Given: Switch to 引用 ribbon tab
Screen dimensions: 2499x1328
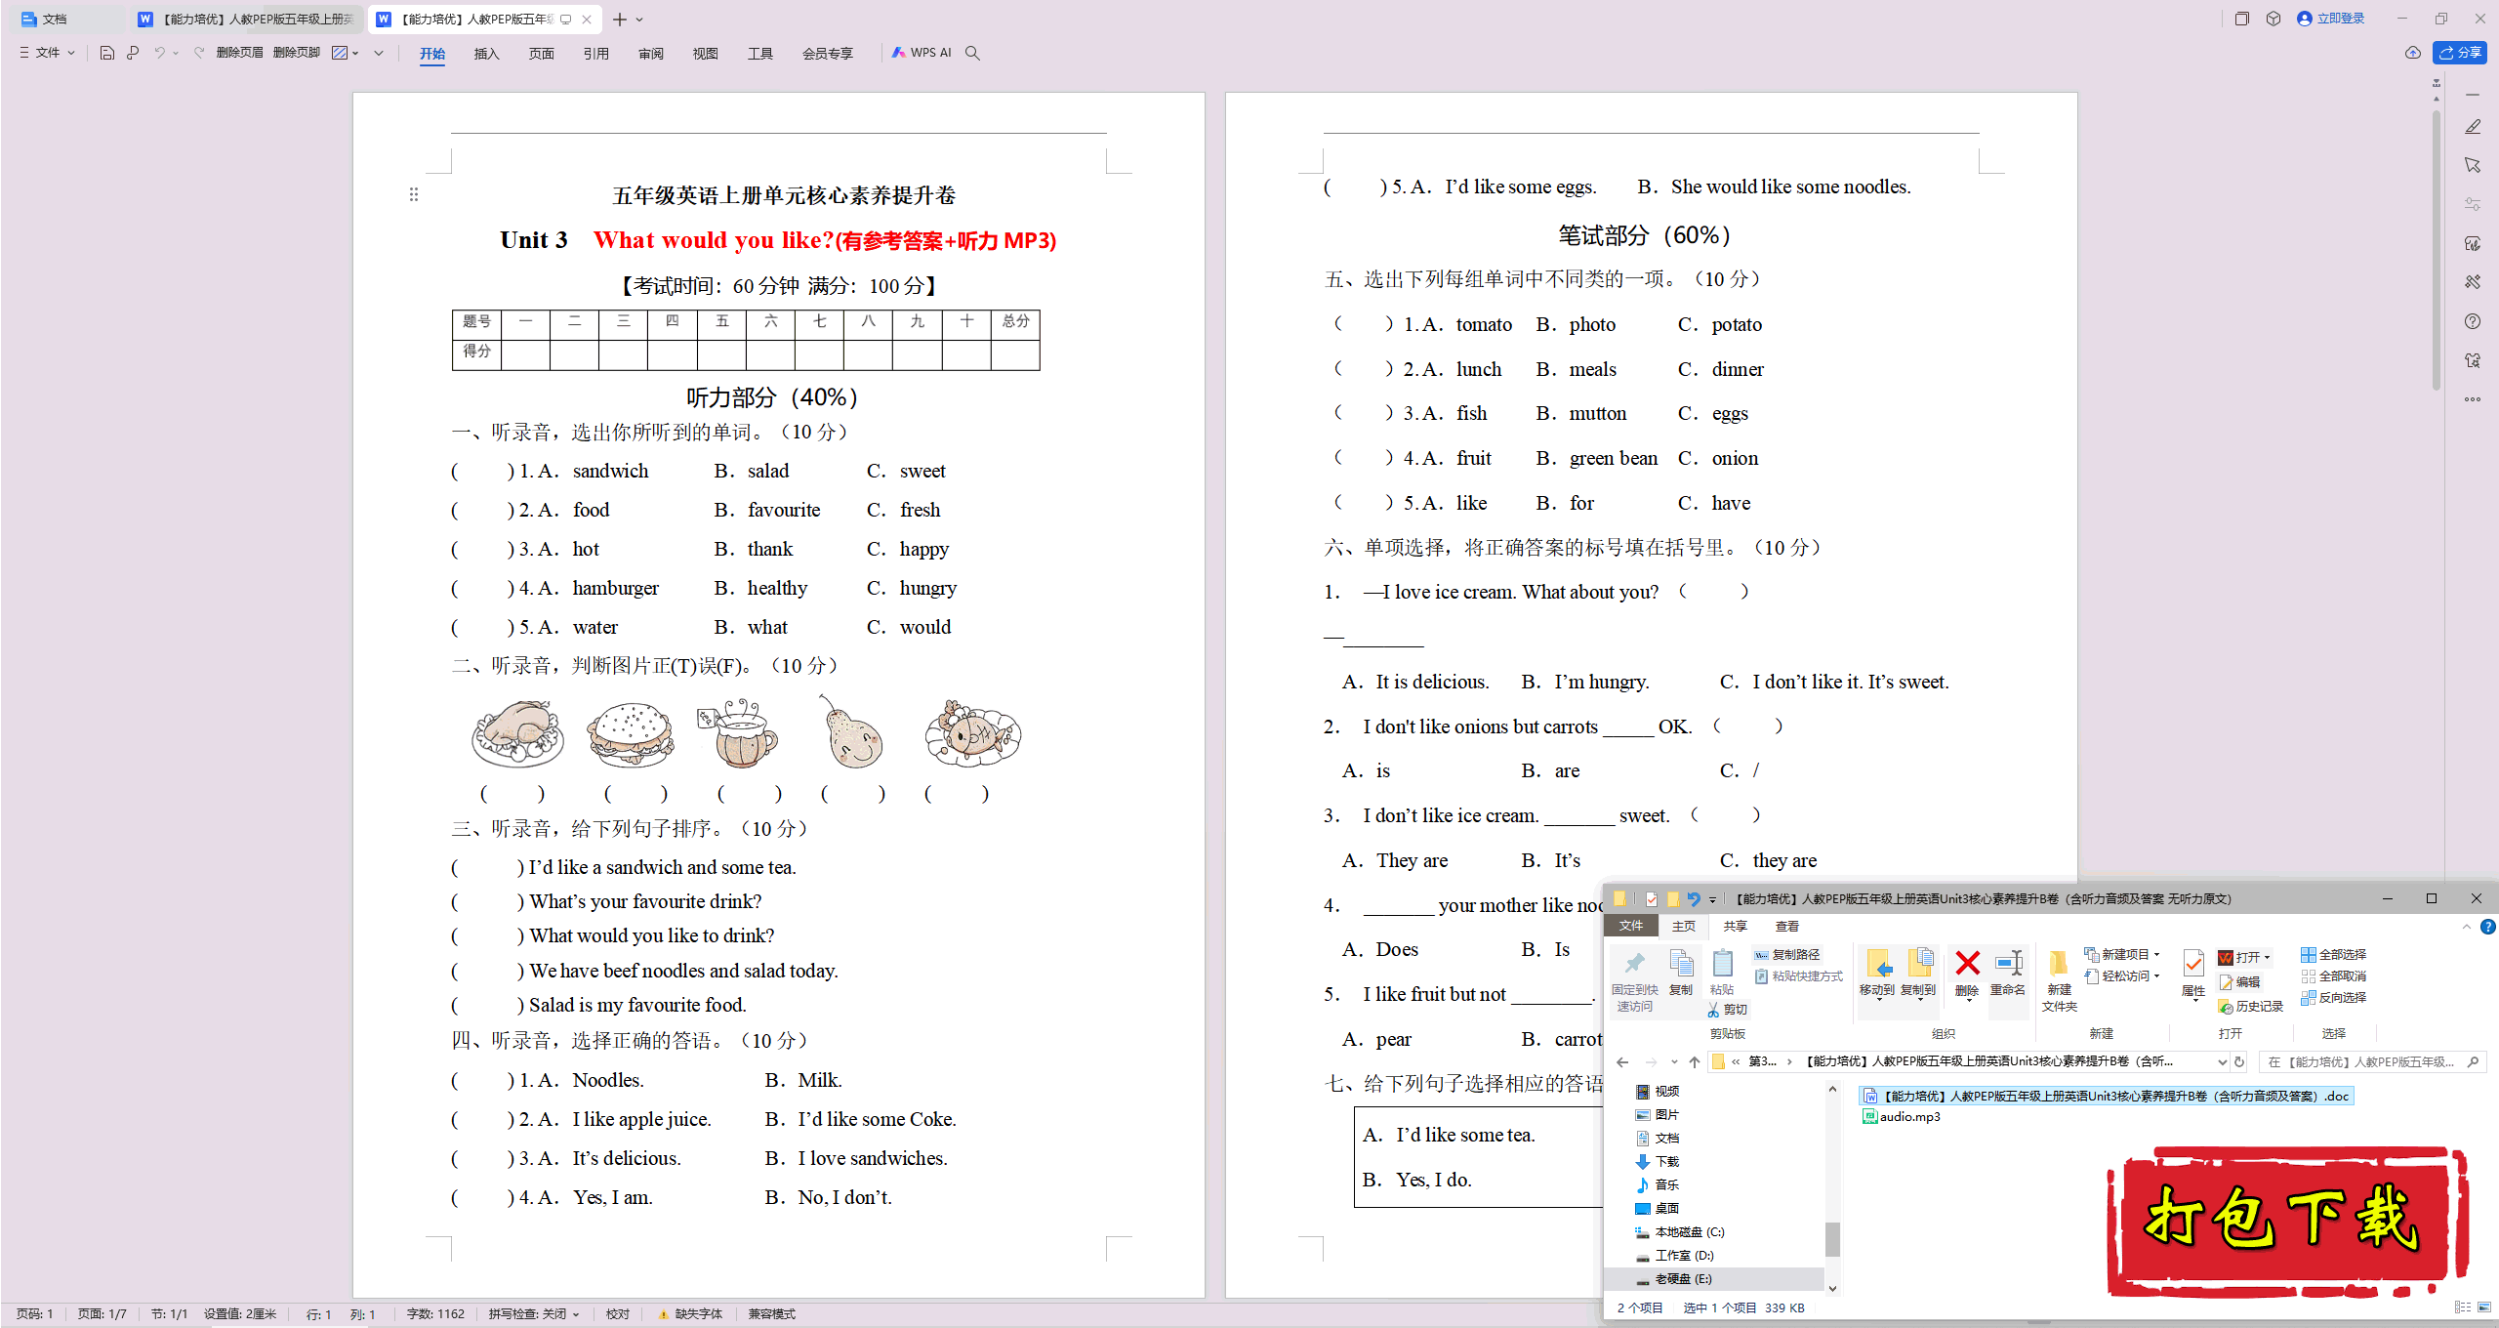Looking at the screenshot, I should pos(595,54).
